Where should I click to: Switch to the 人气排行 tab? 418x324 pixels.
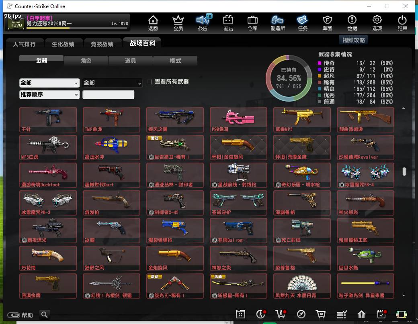pos(24,44)
